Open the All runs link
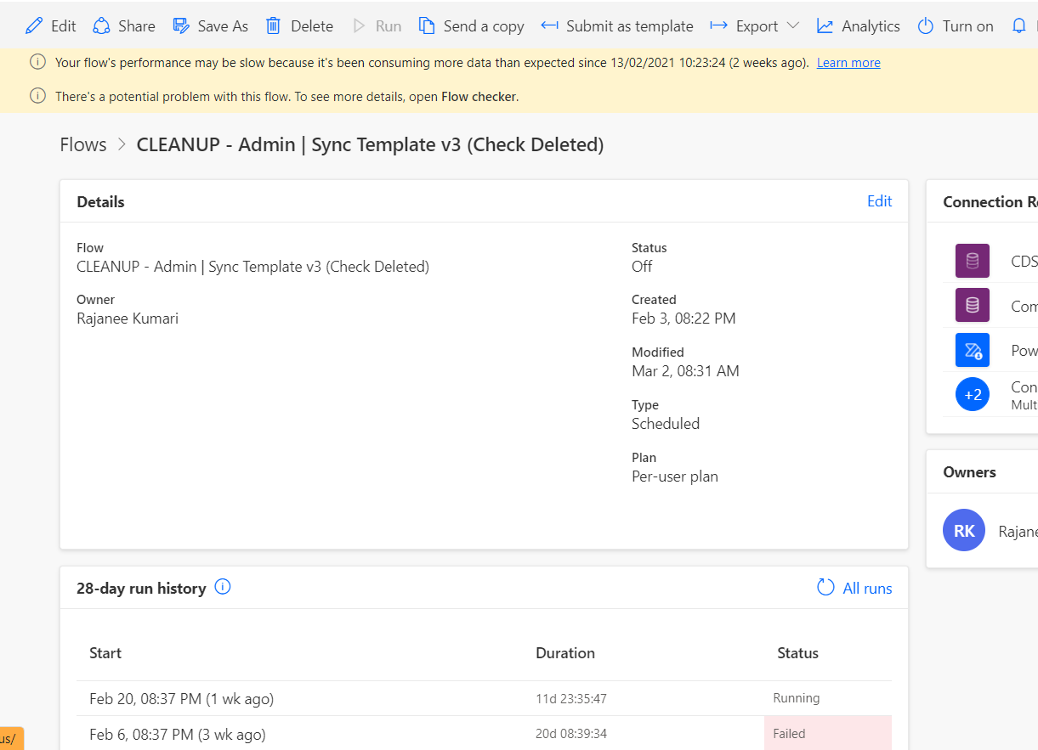This screenshot has width=1038, height=750. [867, 589]
